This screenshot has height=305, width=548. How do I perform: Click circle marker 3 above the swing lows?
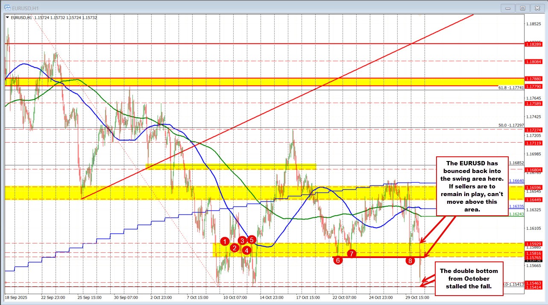pyautogui.click(x=242, y=240)
